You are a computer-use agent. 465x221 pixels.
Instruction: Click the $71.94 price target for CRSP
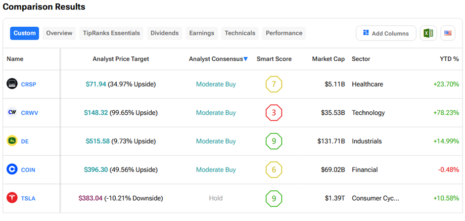[95, 84]
